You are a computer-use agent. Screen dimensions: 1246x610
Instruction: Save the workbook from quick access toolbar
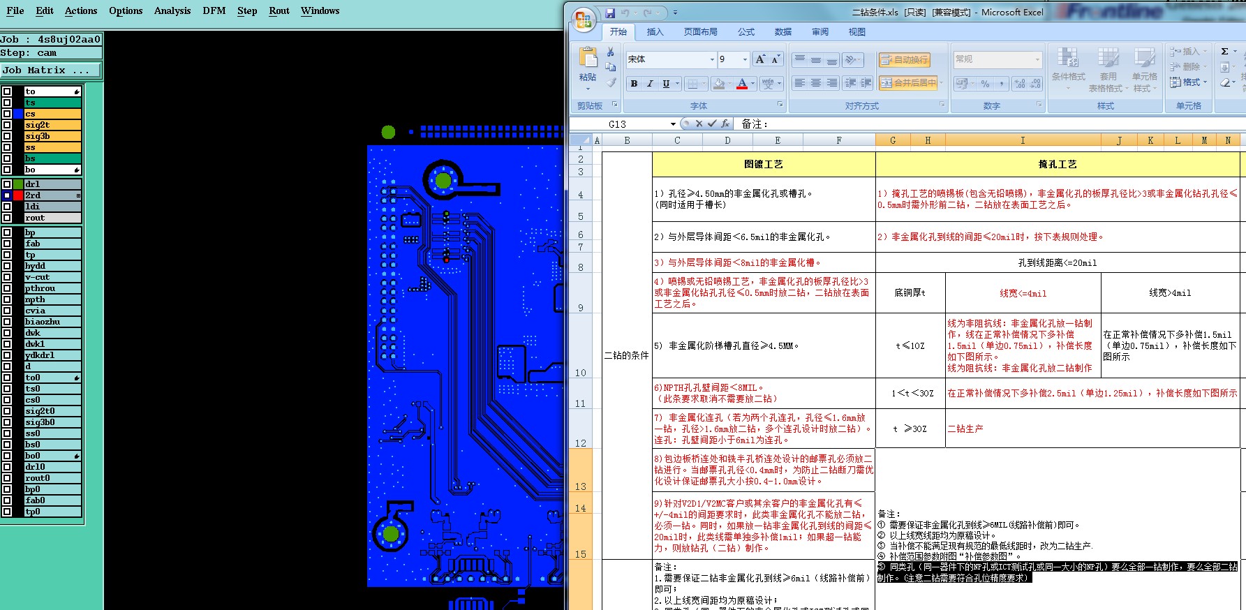click(610, 13)
